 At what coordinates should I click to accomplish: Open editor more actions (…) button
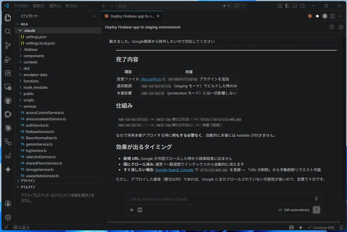coord(340,16)
